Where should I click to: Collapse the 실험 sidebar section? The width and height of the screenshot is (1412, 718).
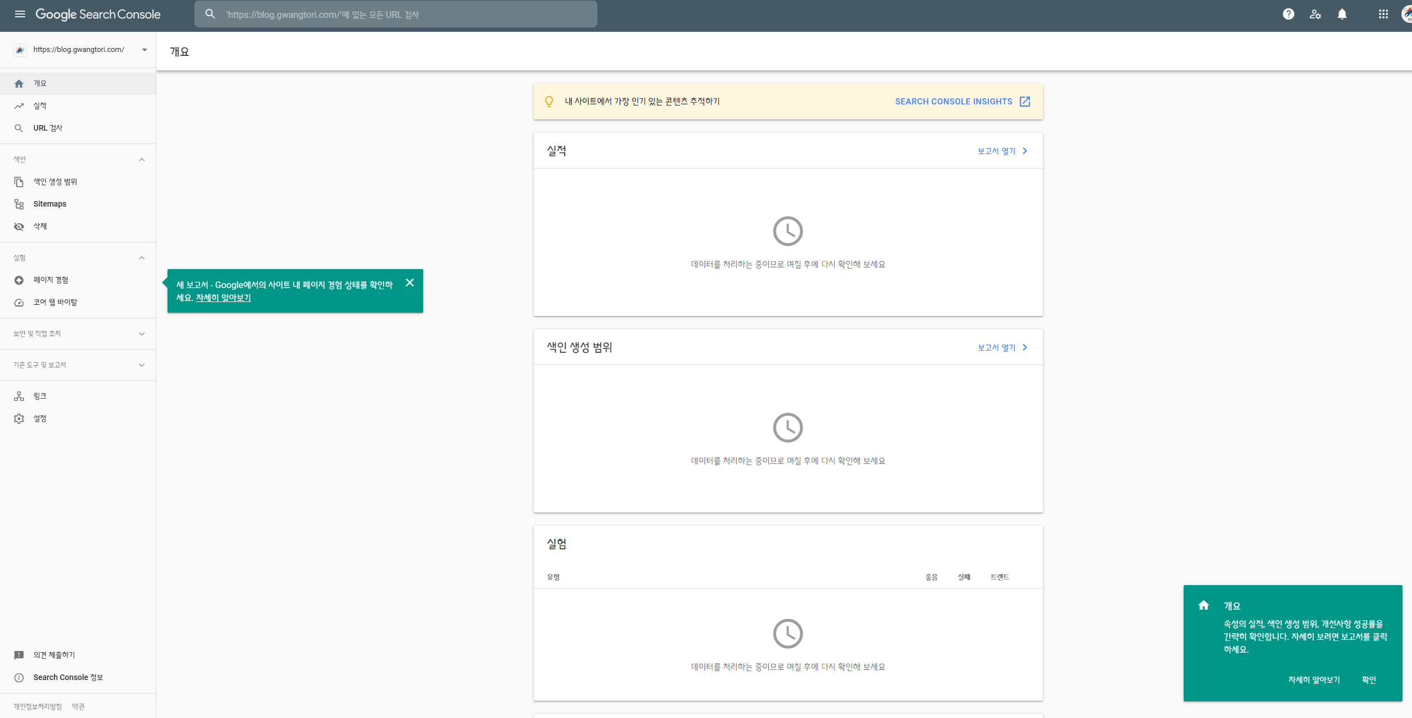(x=142, y=258)
